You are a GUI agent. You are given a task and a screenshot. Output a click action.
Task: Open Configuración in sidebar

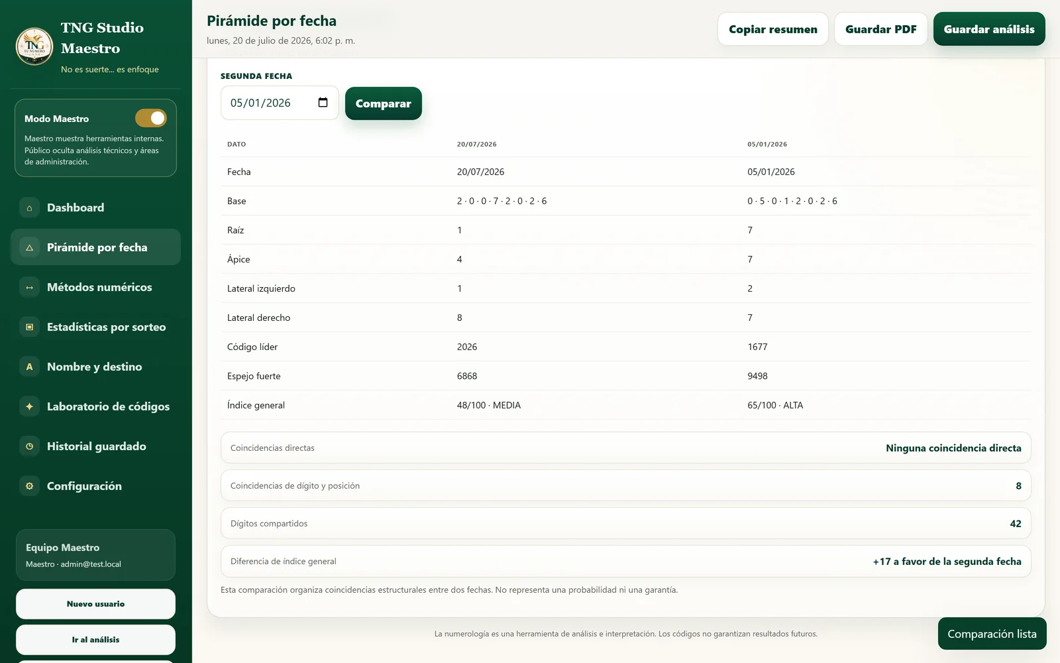click(x=95, y=486)
